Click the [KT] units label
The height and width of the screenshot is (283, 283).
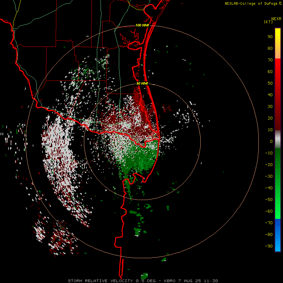tap(269, 22)
